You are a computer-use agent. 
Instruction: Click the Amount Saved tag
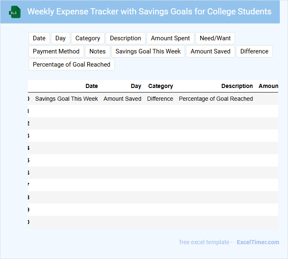210,51
